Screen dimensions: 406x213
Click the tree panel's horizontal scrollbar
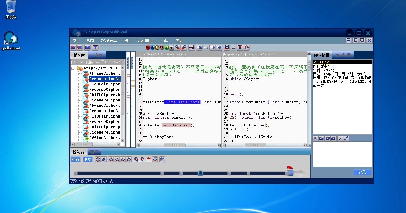[x=96, y=145]
